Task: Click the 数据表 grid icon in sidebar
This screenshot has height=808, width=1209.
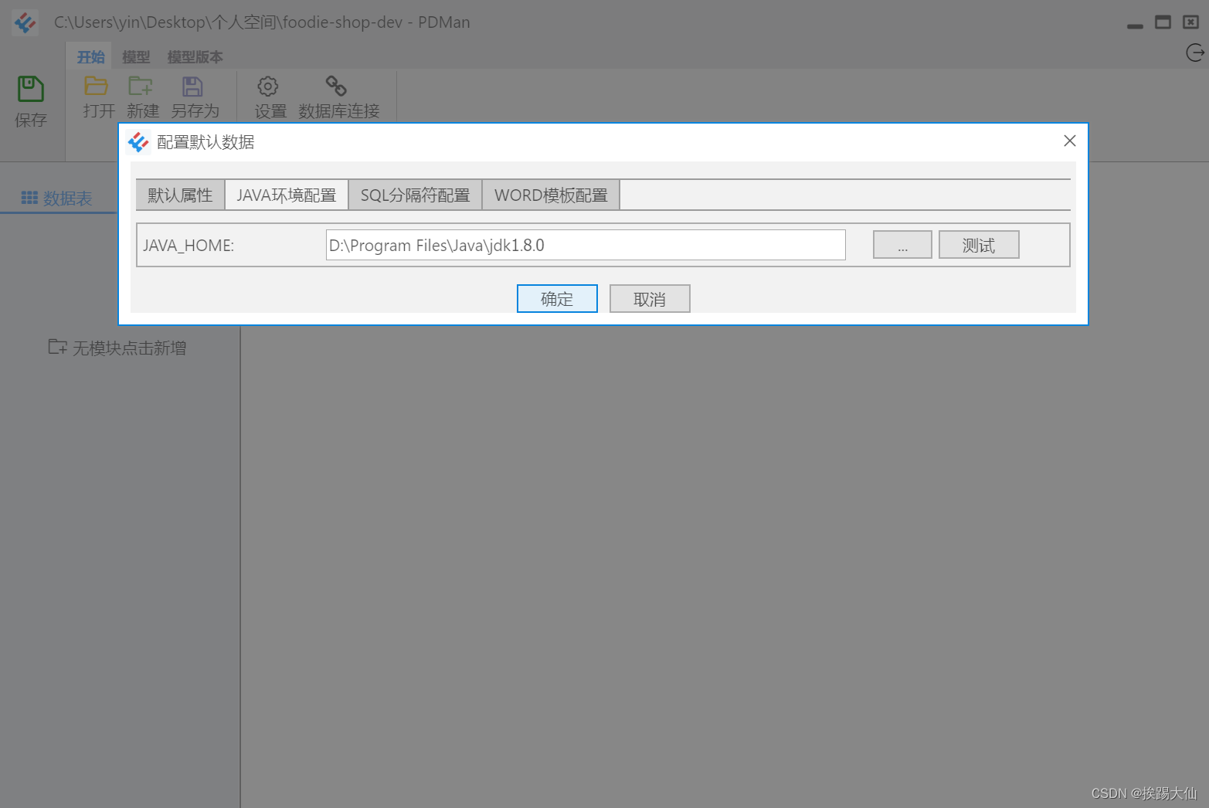Action: pos(29,198)
